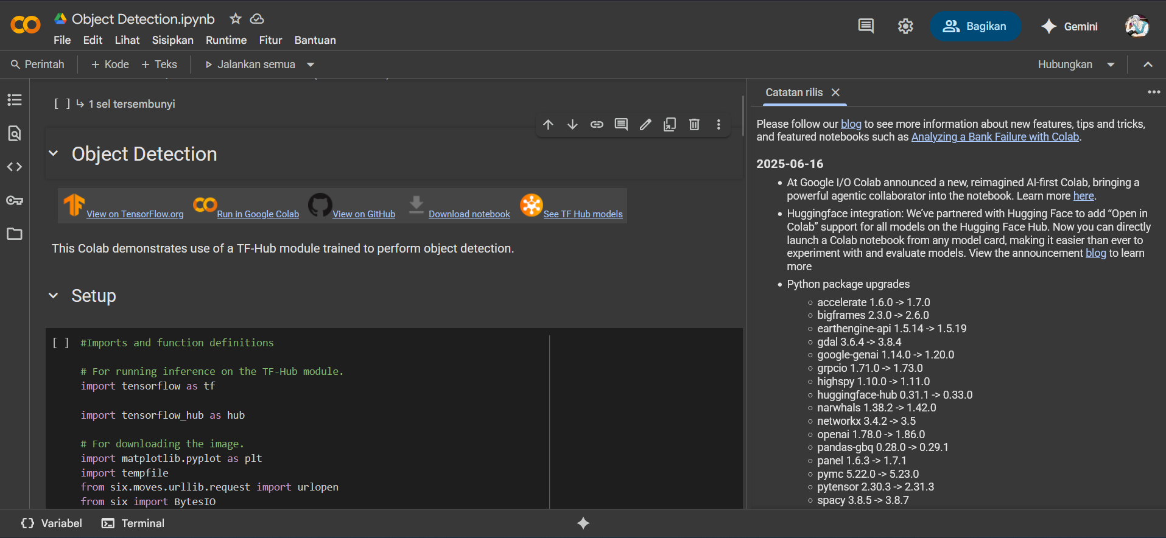Open the View on GitHub link
Screen dimensions: 1166x538
pyautogui.click(x=363, y=214)
